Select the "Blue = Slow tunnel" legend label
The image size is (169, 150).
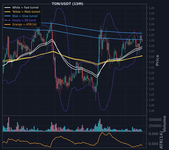pos(25,16)
